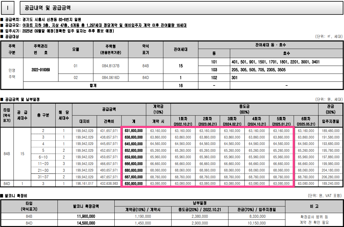Click the total remaining units value 16

point(180,86)
